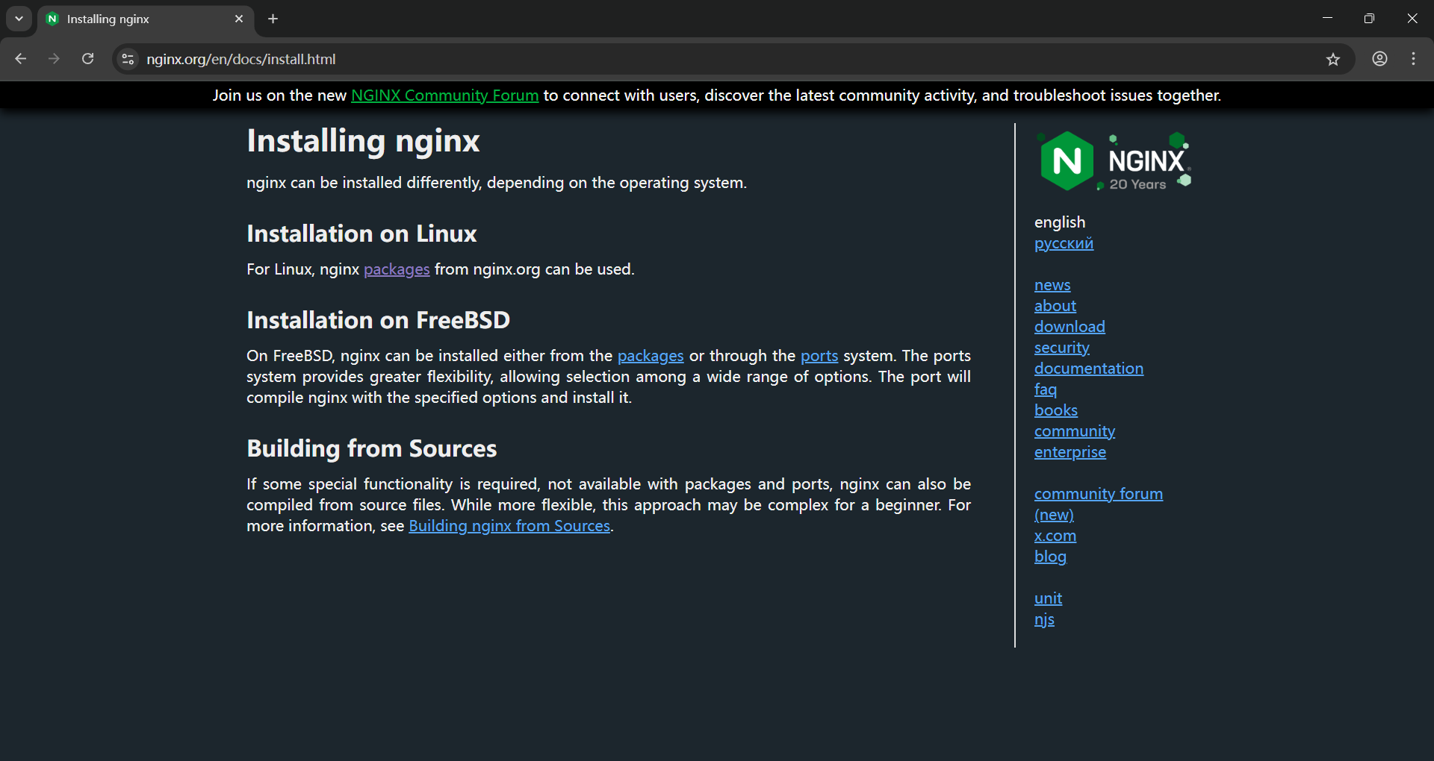This screenshot has width=1434, height=761.
Task: Bookmark this page with the star icon
Action: point(1333,59)
